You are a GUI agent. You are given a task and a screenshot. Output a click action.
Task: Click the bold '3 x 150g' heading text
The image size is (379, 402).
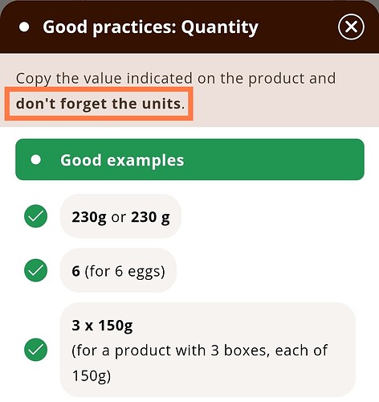[x=102, y=326]
